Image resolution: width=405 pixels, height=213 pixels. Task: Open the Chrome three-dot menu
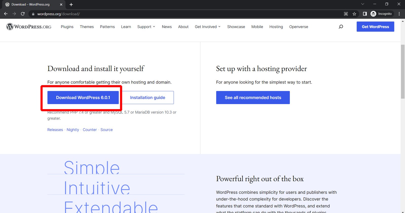pyautogui.click(x=399, y=14)
